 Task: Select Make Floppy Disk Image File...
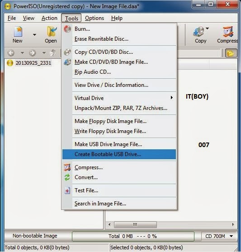[119, 121]
